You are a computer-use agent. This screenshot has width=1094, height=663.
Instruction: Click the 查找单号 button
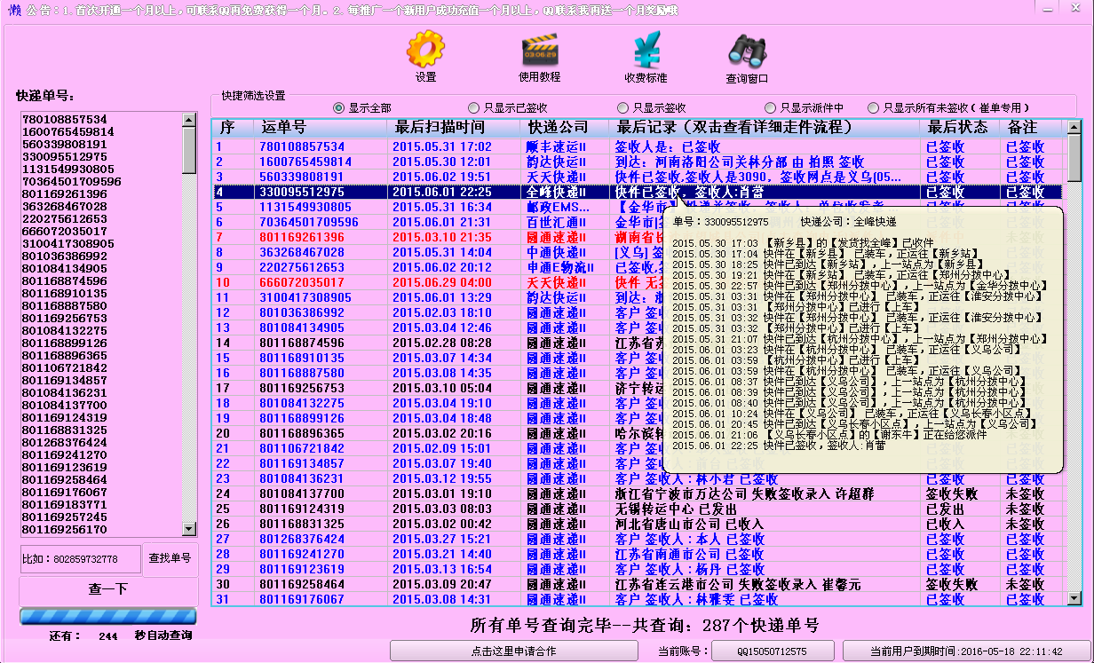[170, 558]
